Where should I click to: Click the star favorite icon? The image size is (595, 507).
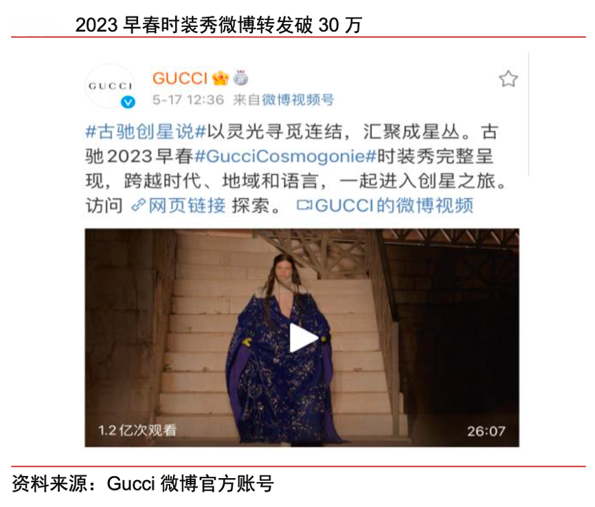(508, 78)
